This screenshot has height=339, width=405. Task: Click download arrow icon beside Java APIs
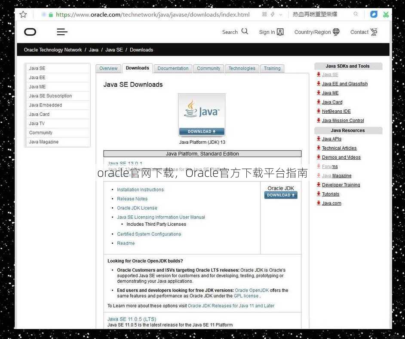tap(319, 139)
